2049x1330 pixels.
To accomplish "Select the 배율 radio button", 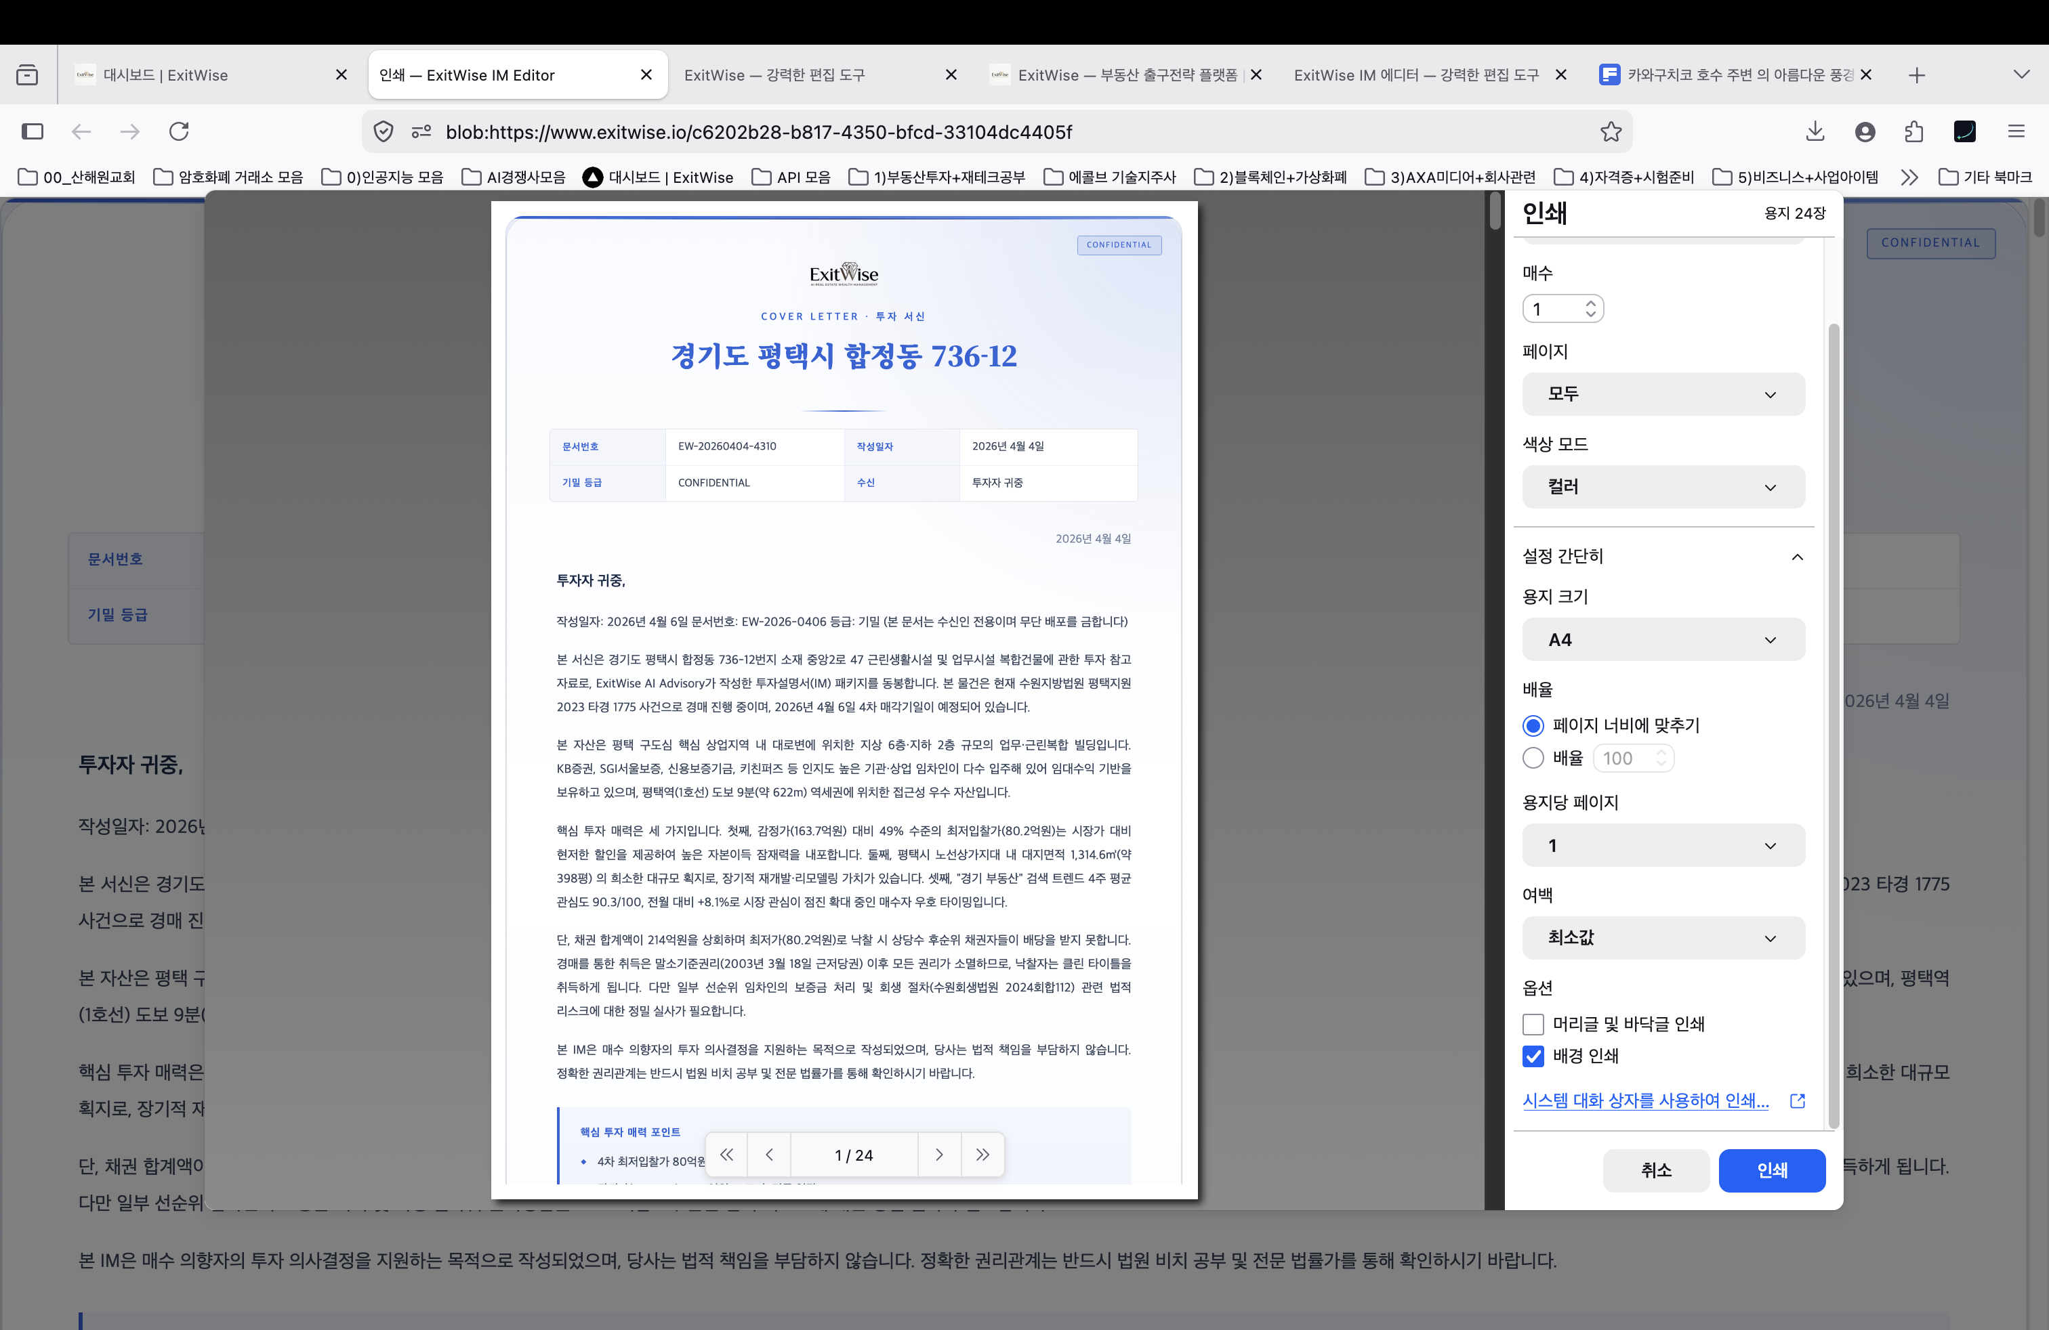I will pos(1533,758).
